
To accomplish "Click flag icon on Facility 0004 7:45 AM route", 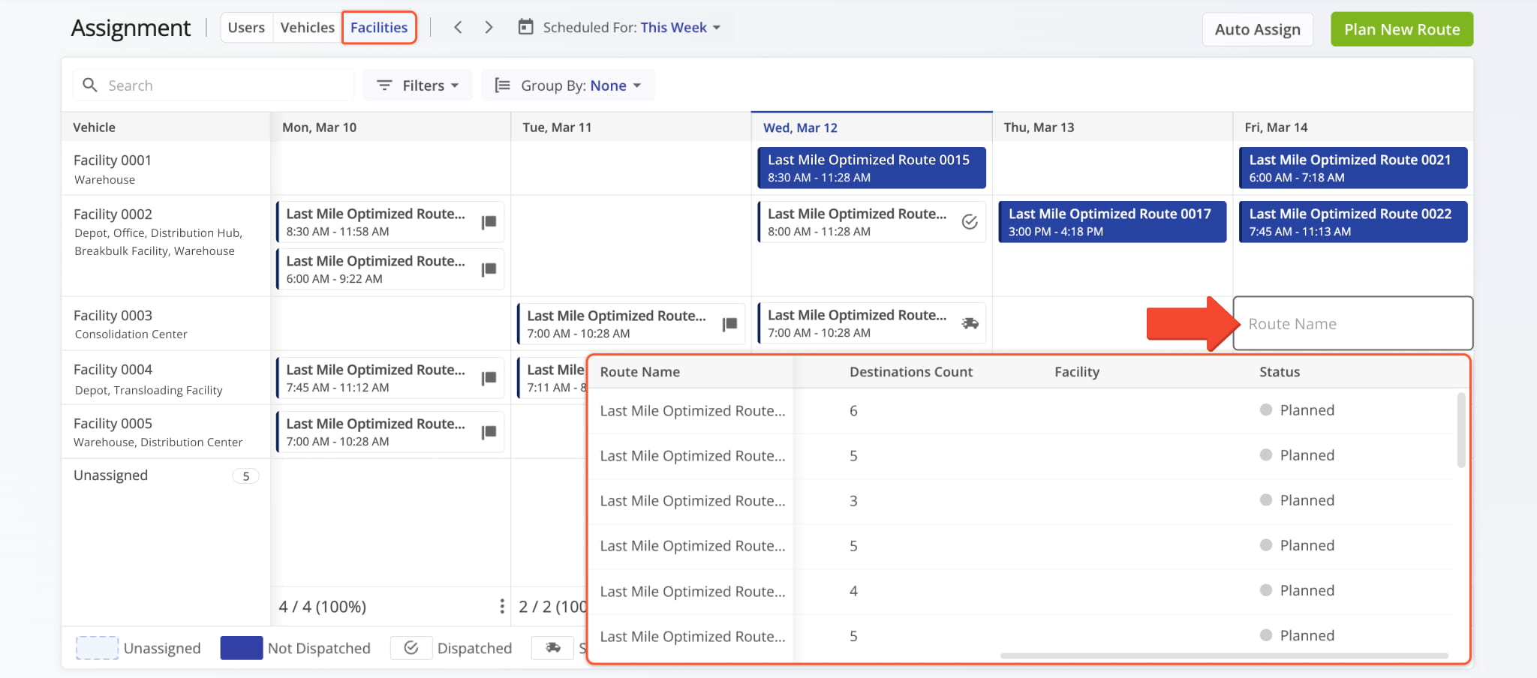I will pyautogui.click(x=489, y=378).
